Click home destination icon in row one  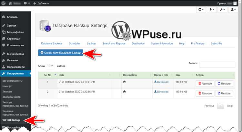point(124,82)
